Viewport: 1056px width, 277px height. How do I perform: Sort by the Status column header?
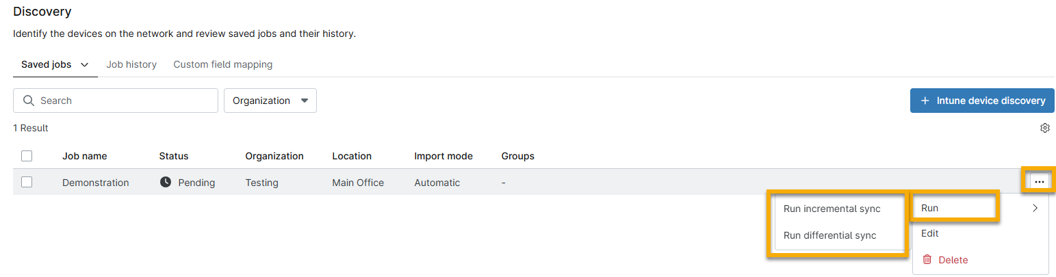(174, 156)
